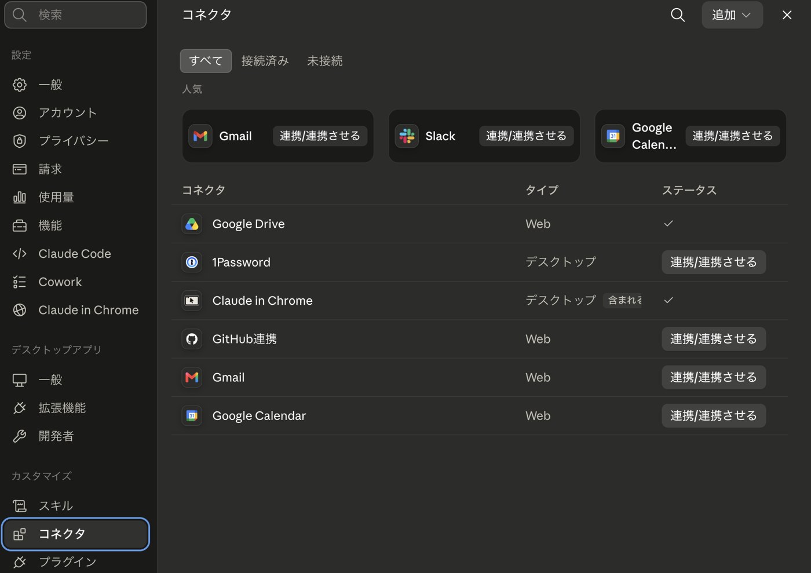The width and height of the screenshot is (811, 573).
Task: Click the 1Password icon in list
Action: (192, 262)
